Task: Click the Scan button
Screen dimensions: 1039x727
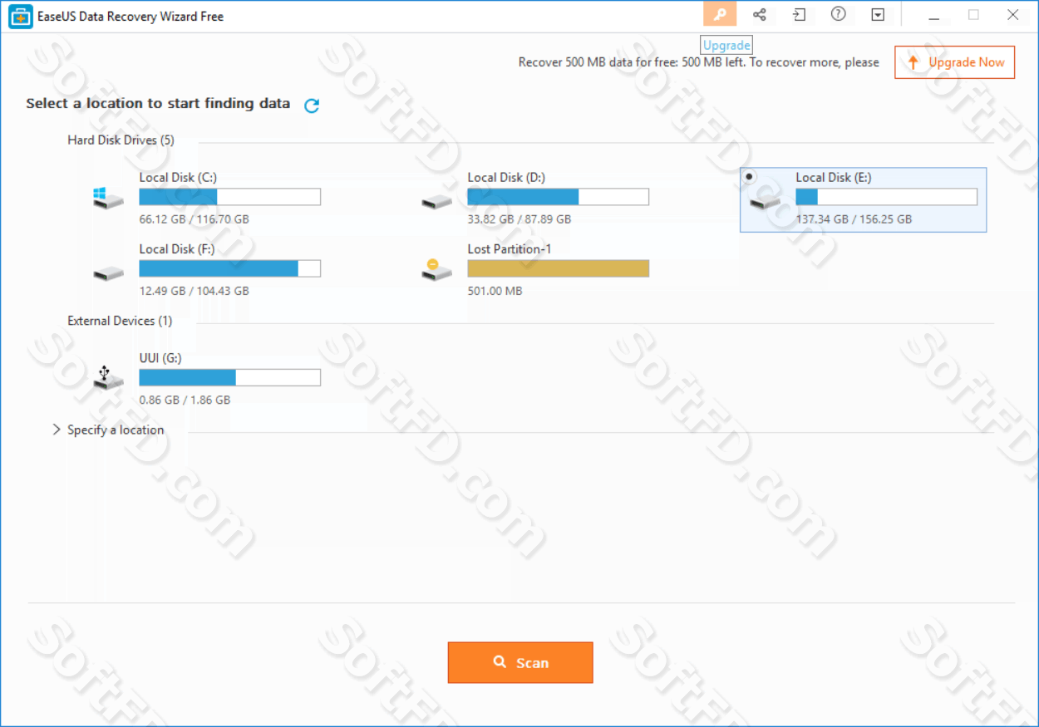Action: tap(520, 662)
